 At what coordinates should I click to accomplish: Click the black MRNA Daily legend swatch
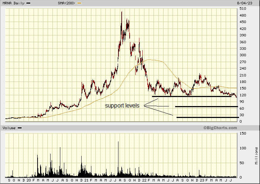[29, 3]
